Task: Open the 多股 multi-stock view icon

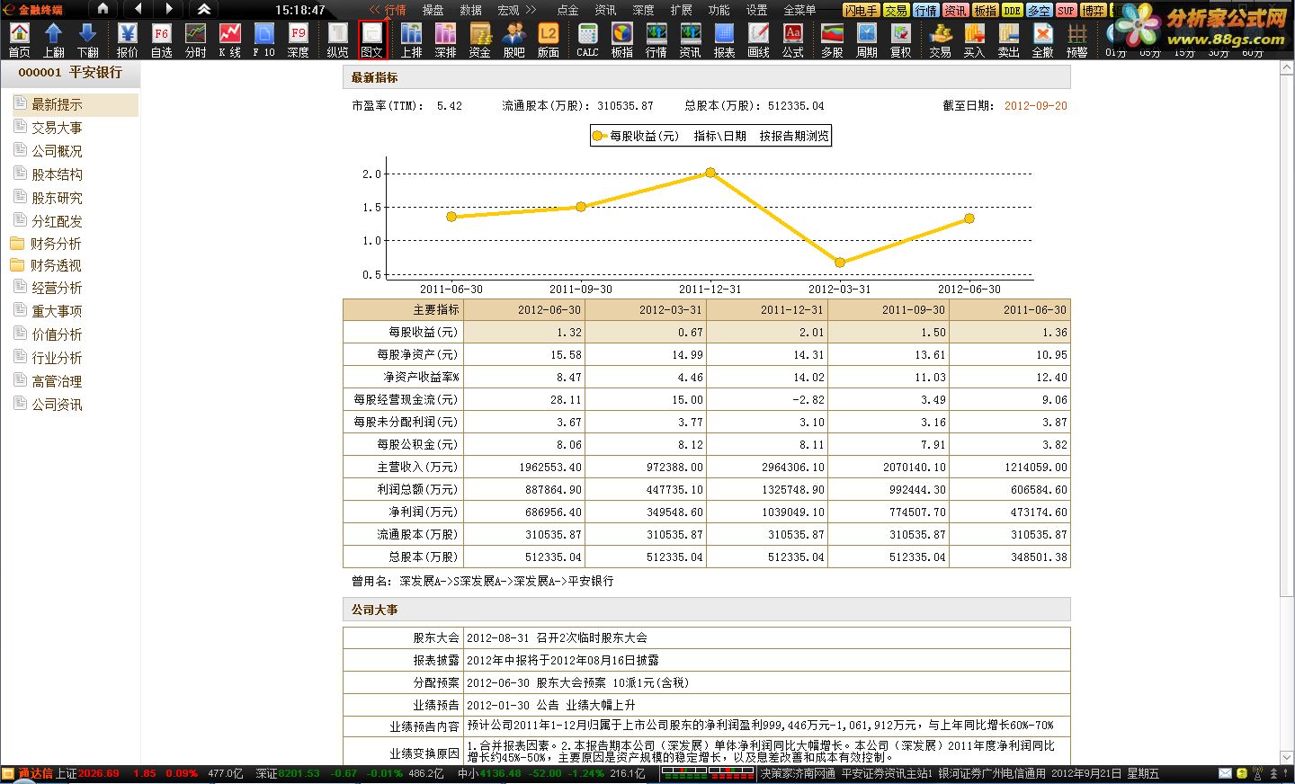Action: [832, 40]
